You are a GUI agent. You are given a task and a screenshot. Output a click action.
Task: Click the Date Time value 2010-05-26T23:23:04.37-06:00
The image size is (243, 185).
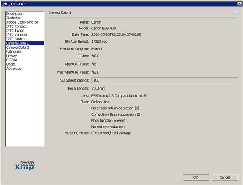(x=116, y=34)
